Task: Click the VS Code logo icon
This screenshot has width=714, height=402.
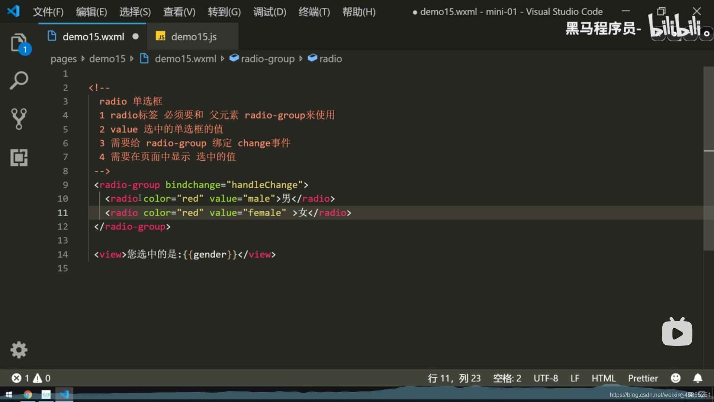Action: click(13, 11)
